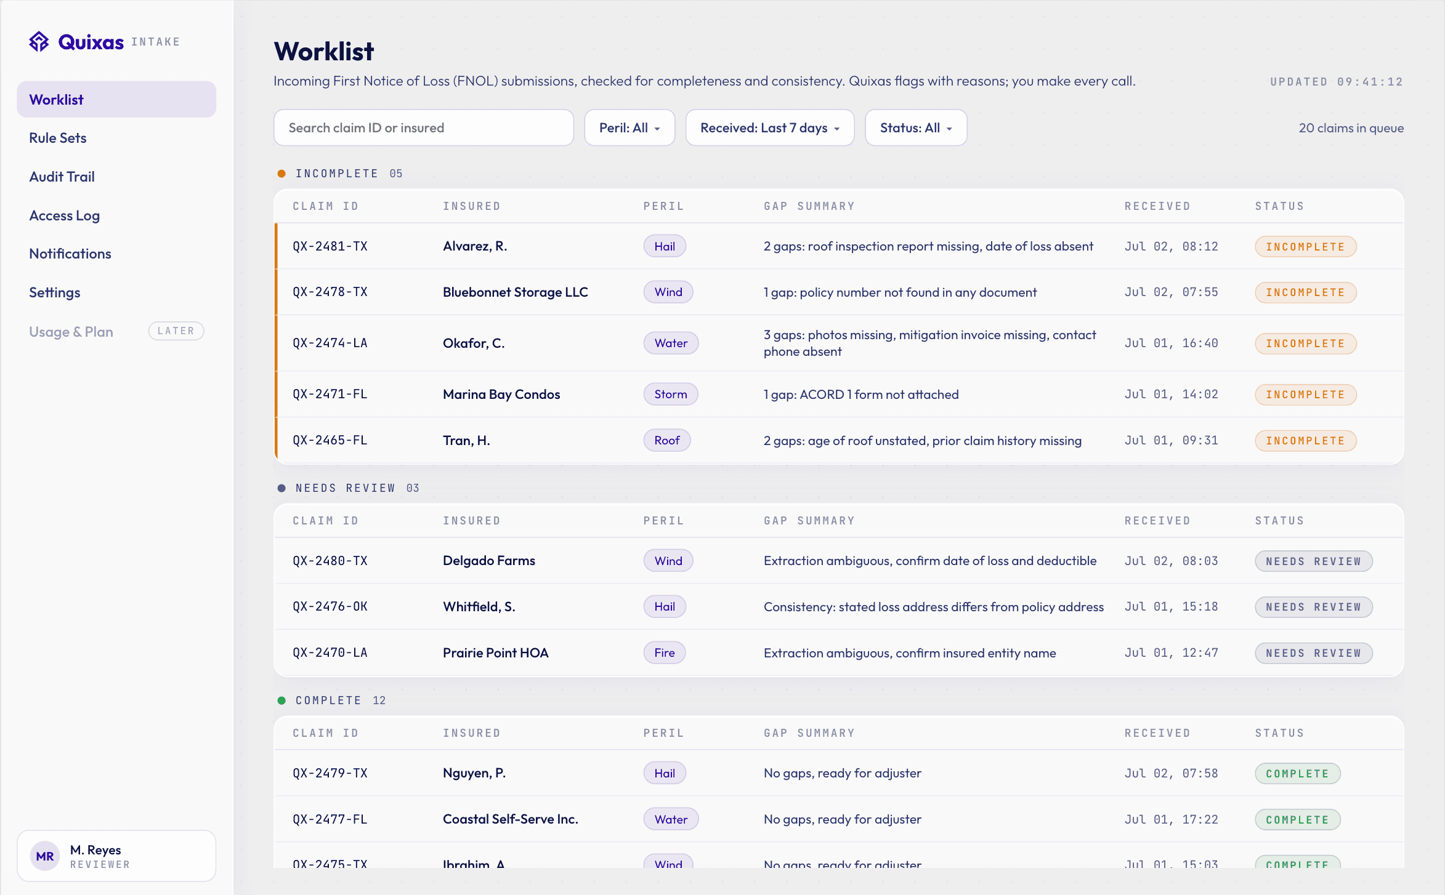
Task: Open claim QX-2481-TX
Action: tap(330, 246)
